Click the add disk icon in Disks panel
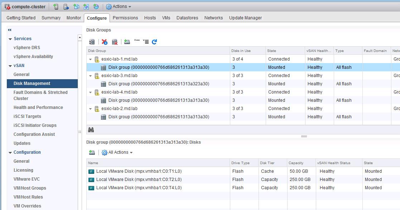Image resolution: width=400 pixels, height=210 pixels. pyautogui.click(x=92, y=152)
